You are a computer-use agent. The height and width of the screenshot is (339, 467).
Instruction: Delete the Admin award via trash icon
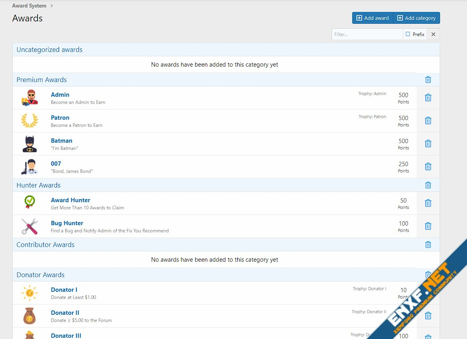(x=428, y=98)
